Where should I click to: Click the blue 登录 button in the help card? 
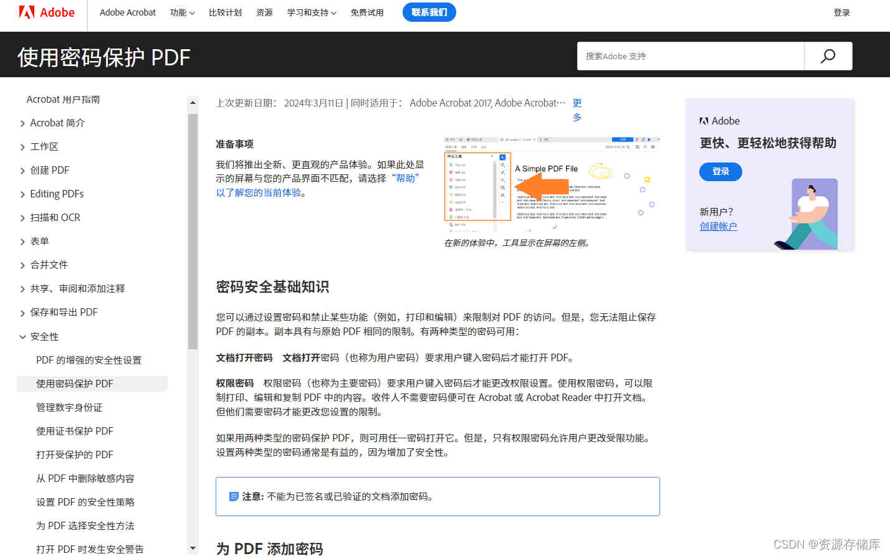720,172
